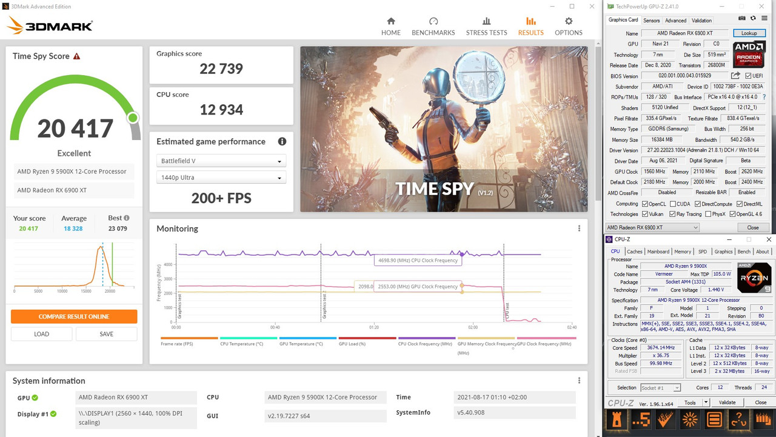
Task: Open the Results chart icon in 3DMark
Action: (531, 21)
